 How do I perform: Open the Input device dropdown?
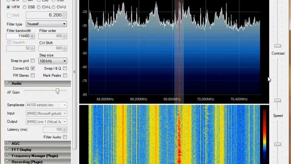click(46, 113)
